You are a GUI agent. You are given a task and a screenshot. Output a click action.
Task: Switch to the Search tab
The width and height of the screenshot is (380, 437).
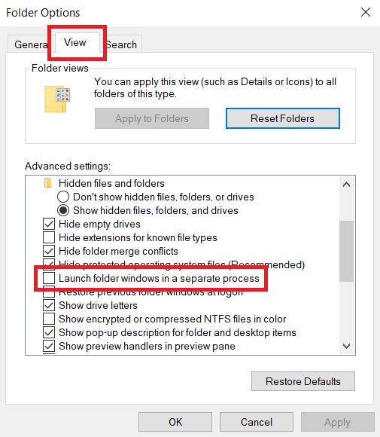(123, 44)
